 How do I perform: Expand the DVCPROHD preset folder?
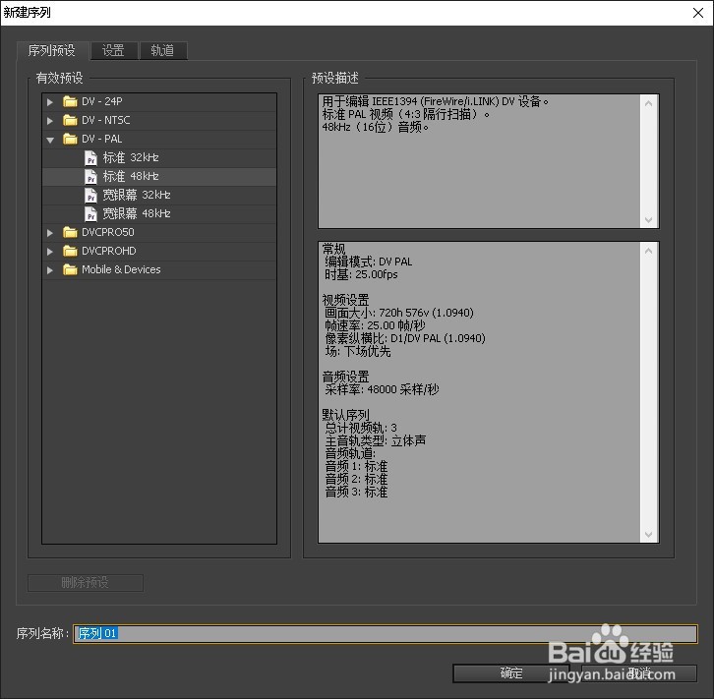(x=50, y=252)
